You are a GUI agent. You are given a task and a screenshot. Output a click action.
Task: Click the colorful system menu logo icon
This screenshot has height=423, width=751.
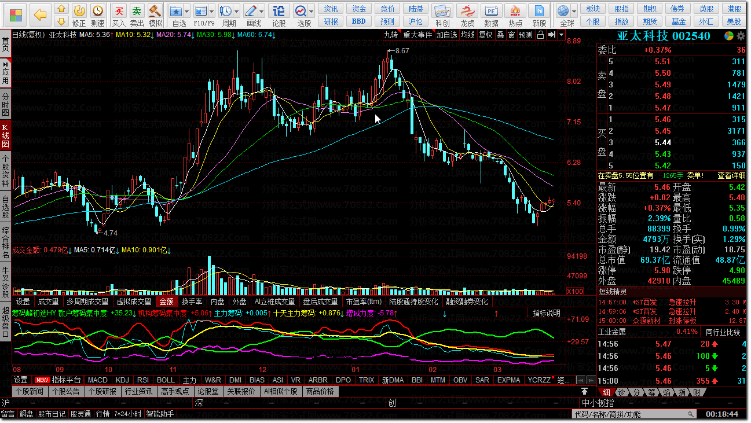pyautogui.click(x=17, y=14)
